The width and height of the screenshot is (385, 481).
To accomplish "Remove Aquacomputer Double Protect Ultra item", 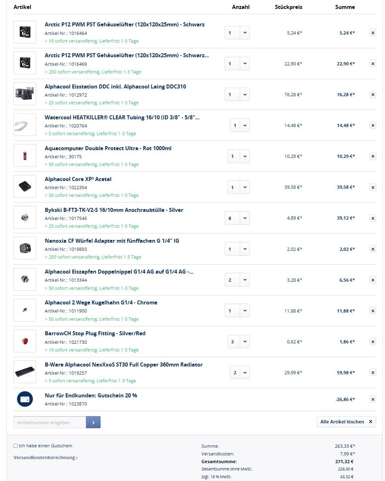I will [x=372, y=156].
